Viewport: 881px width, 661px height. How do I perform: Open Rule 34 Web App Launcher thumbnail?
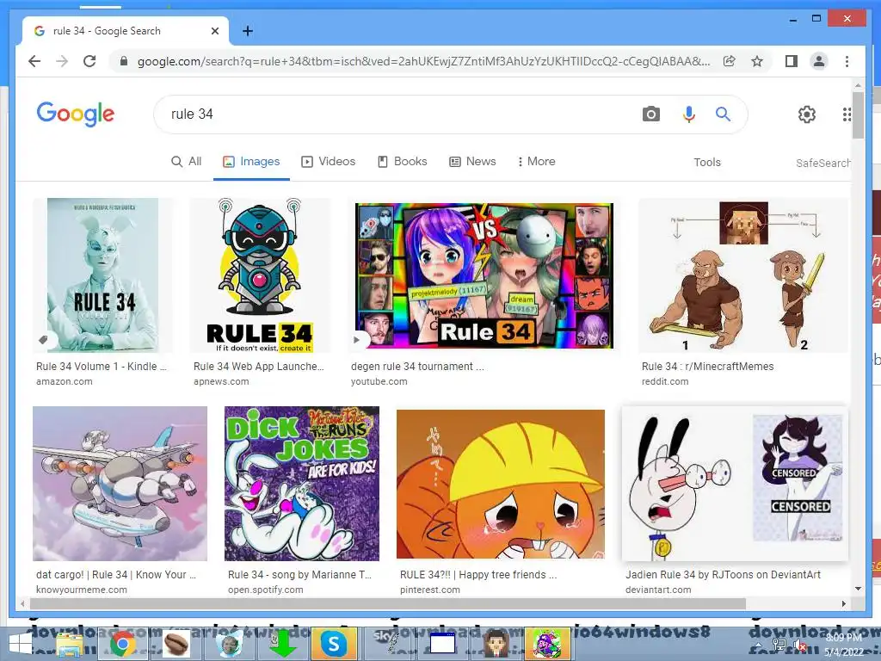point(260,275)
